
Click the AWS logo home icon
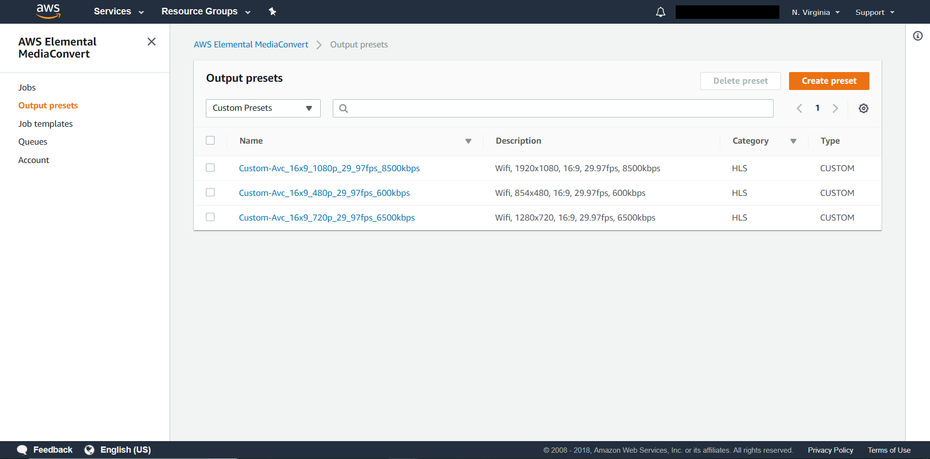48,11
